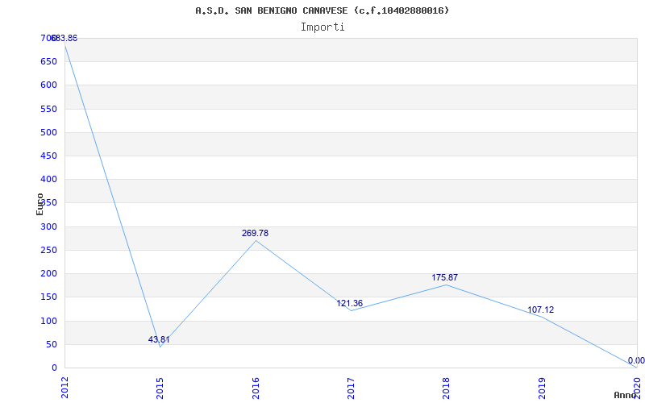Click the 2015 x-axis label
Viewport: 645px width, 403px height.
coord(160,388)
